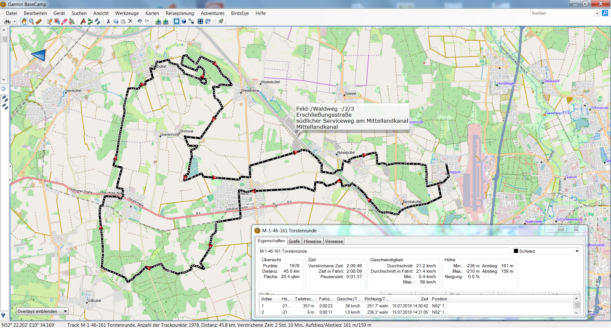This screenshot has width=611, height=328.
Task: Switch to Eigenschaften tab
Action: (x=271, y=241)
